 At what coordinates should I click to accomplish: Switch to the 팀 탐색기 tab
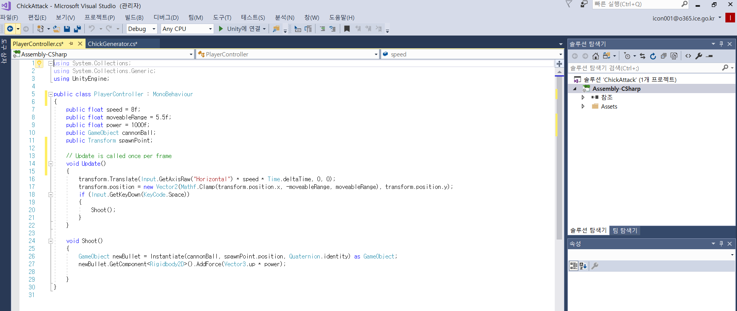625,231
